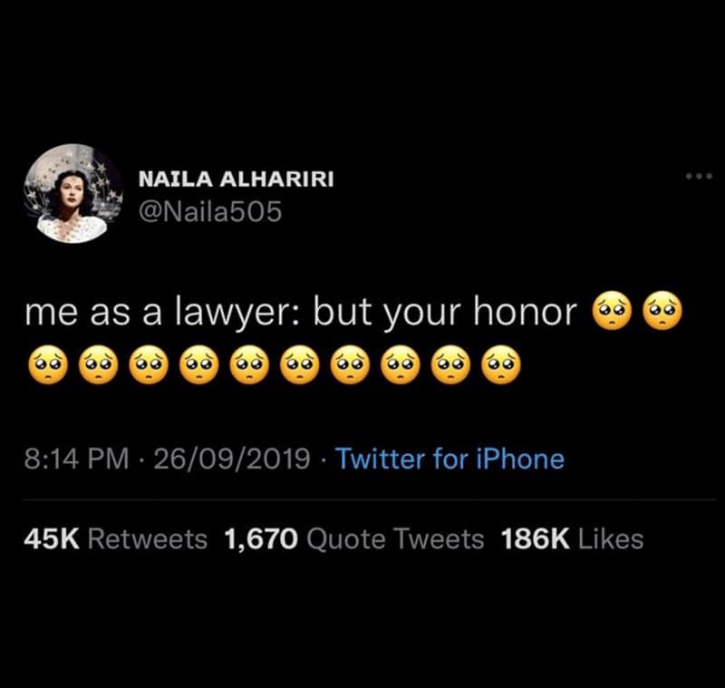This screenshot has width=725, height=688.
Task: Click the third emoji in the second row
Action: (x=149, y=364)
